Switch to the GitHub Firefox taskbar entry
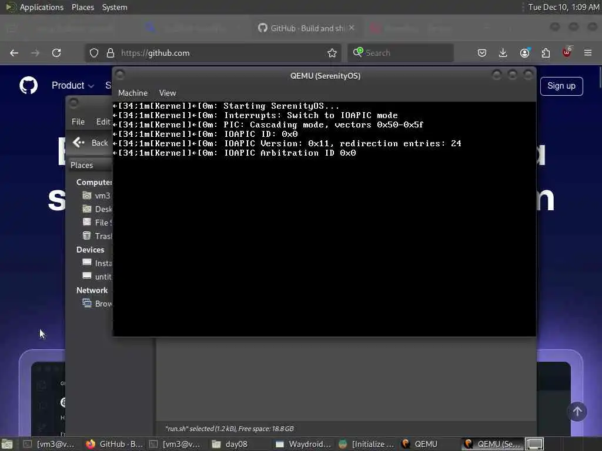602x451 pixels. (115, 444)
